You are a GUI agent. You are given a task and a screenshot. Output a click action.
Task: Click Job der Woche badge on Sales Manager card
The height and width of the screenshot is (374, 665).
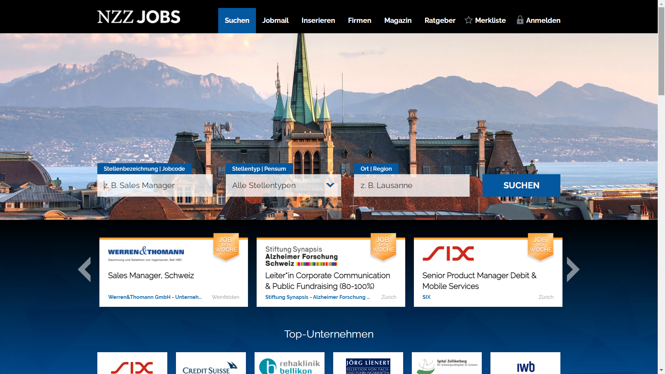coord(226,247)
